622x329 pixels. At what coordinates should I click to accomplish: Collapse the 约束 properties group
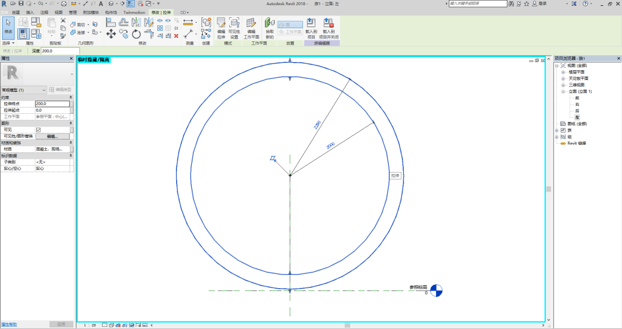(x=71, y=97)
